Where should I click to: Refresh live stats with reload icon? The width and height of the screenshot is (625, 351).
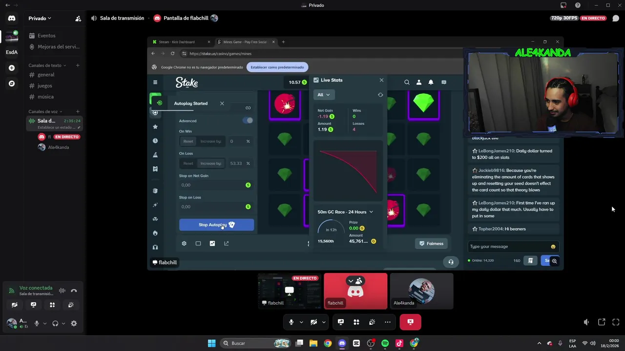click(x=380, y=95)
